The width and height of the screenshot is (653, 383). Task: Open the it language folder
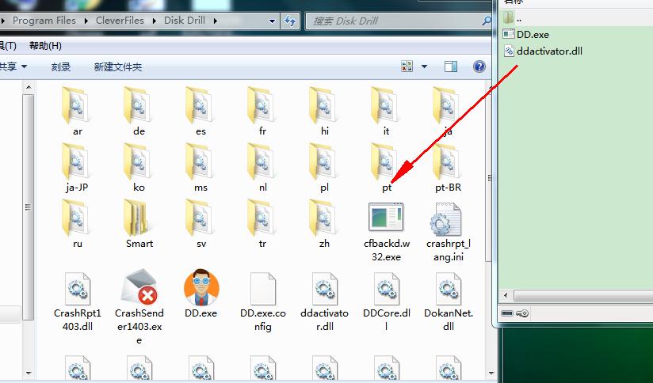[x=386, y=112]
